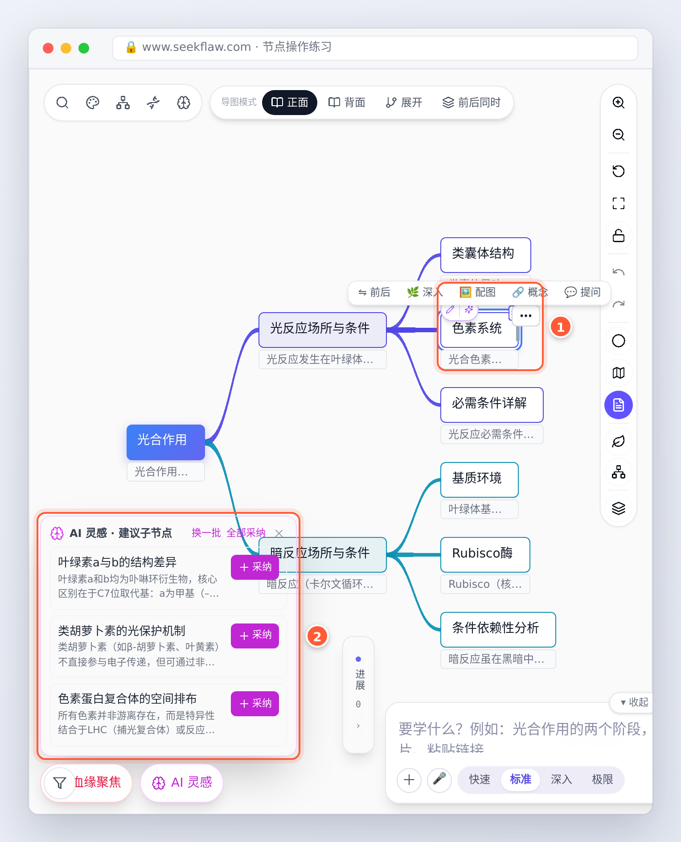Viewport: 681px width, 842px height.
Task: Switch map mode to 前后同时
Action: pos(472,103)
